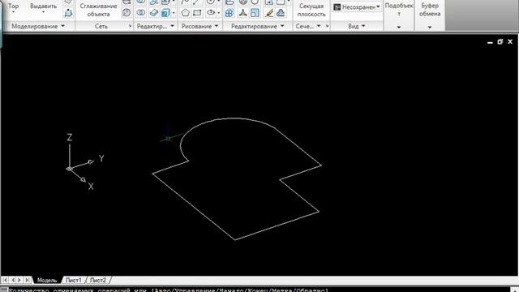This screenshot has height=292, width=519.
Task: Click the nested squares icon beside the gizmo
Action: click(x=255, y=13)
